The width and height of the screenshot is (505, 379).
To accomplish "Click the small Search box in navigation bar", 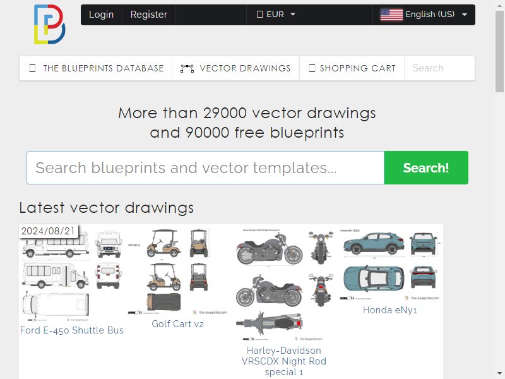I will pyautogui.click(x=439, y=68).
